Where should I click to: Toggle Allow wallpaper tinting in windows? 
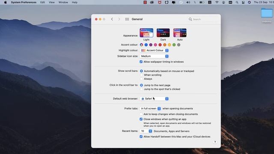pyautogui.click(x=141, y=62)
